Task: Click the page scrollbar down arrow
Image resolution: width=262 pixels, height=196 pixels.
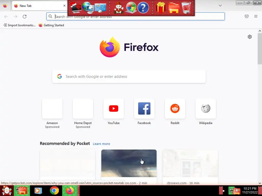Action: [260, 183]
